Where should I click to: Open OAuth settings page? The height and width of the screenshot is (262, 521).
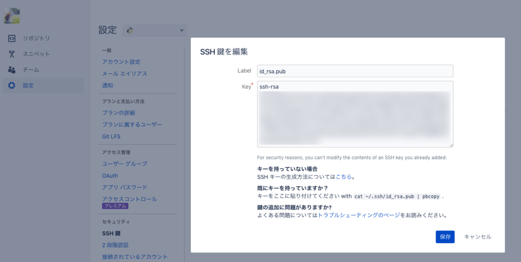click(110, 176)
